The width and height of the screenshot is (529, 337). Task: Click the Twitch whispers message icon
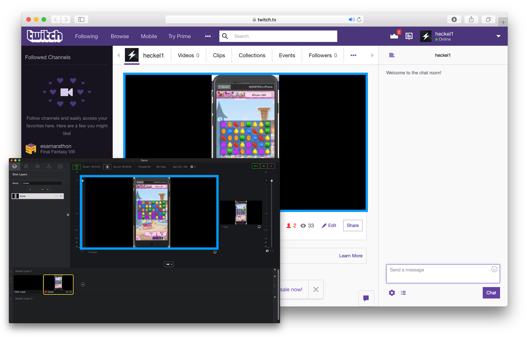pos(409,36)
